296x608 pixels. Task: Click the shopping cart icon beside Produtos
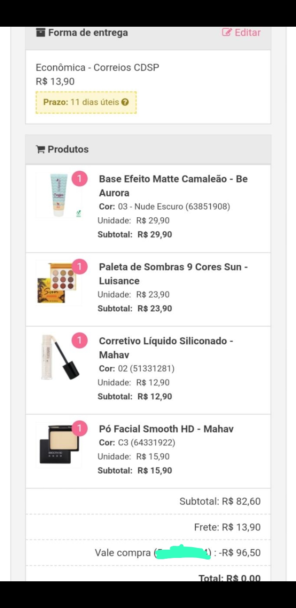click(40, 149)
